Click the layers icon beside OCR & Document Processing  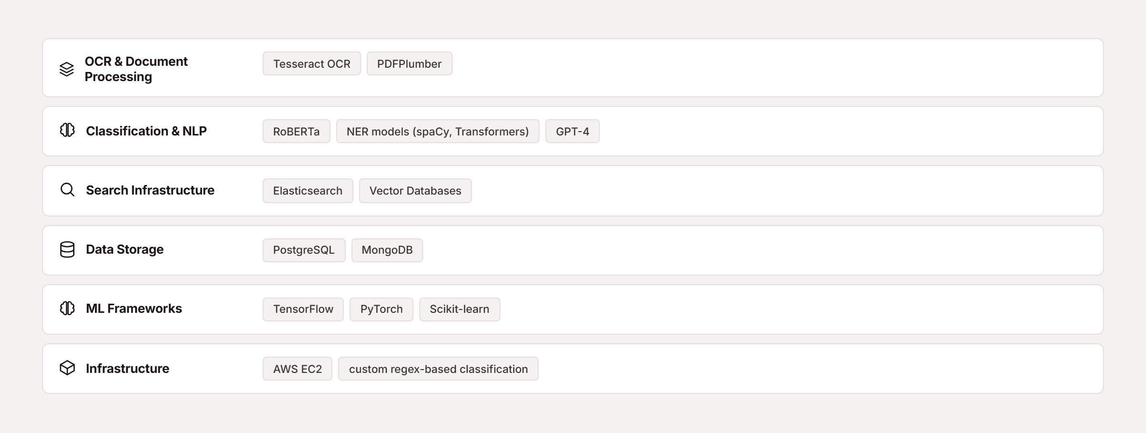(67, 69)
